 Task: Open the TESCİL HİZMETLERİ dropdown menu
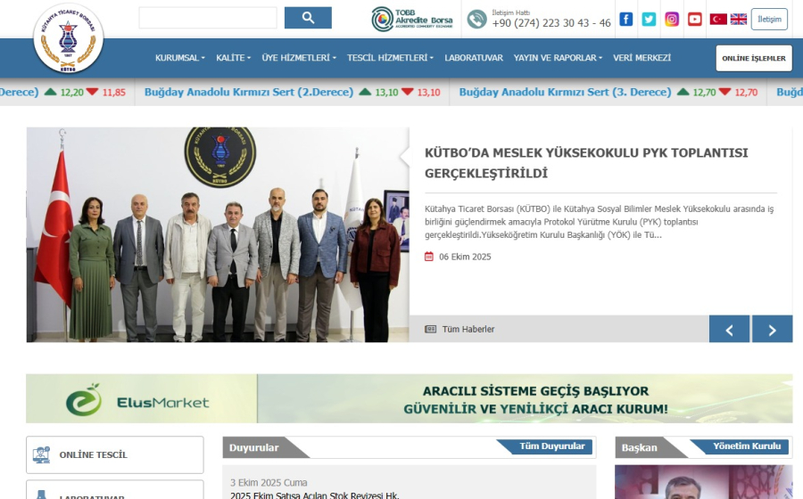pos(390,58)
